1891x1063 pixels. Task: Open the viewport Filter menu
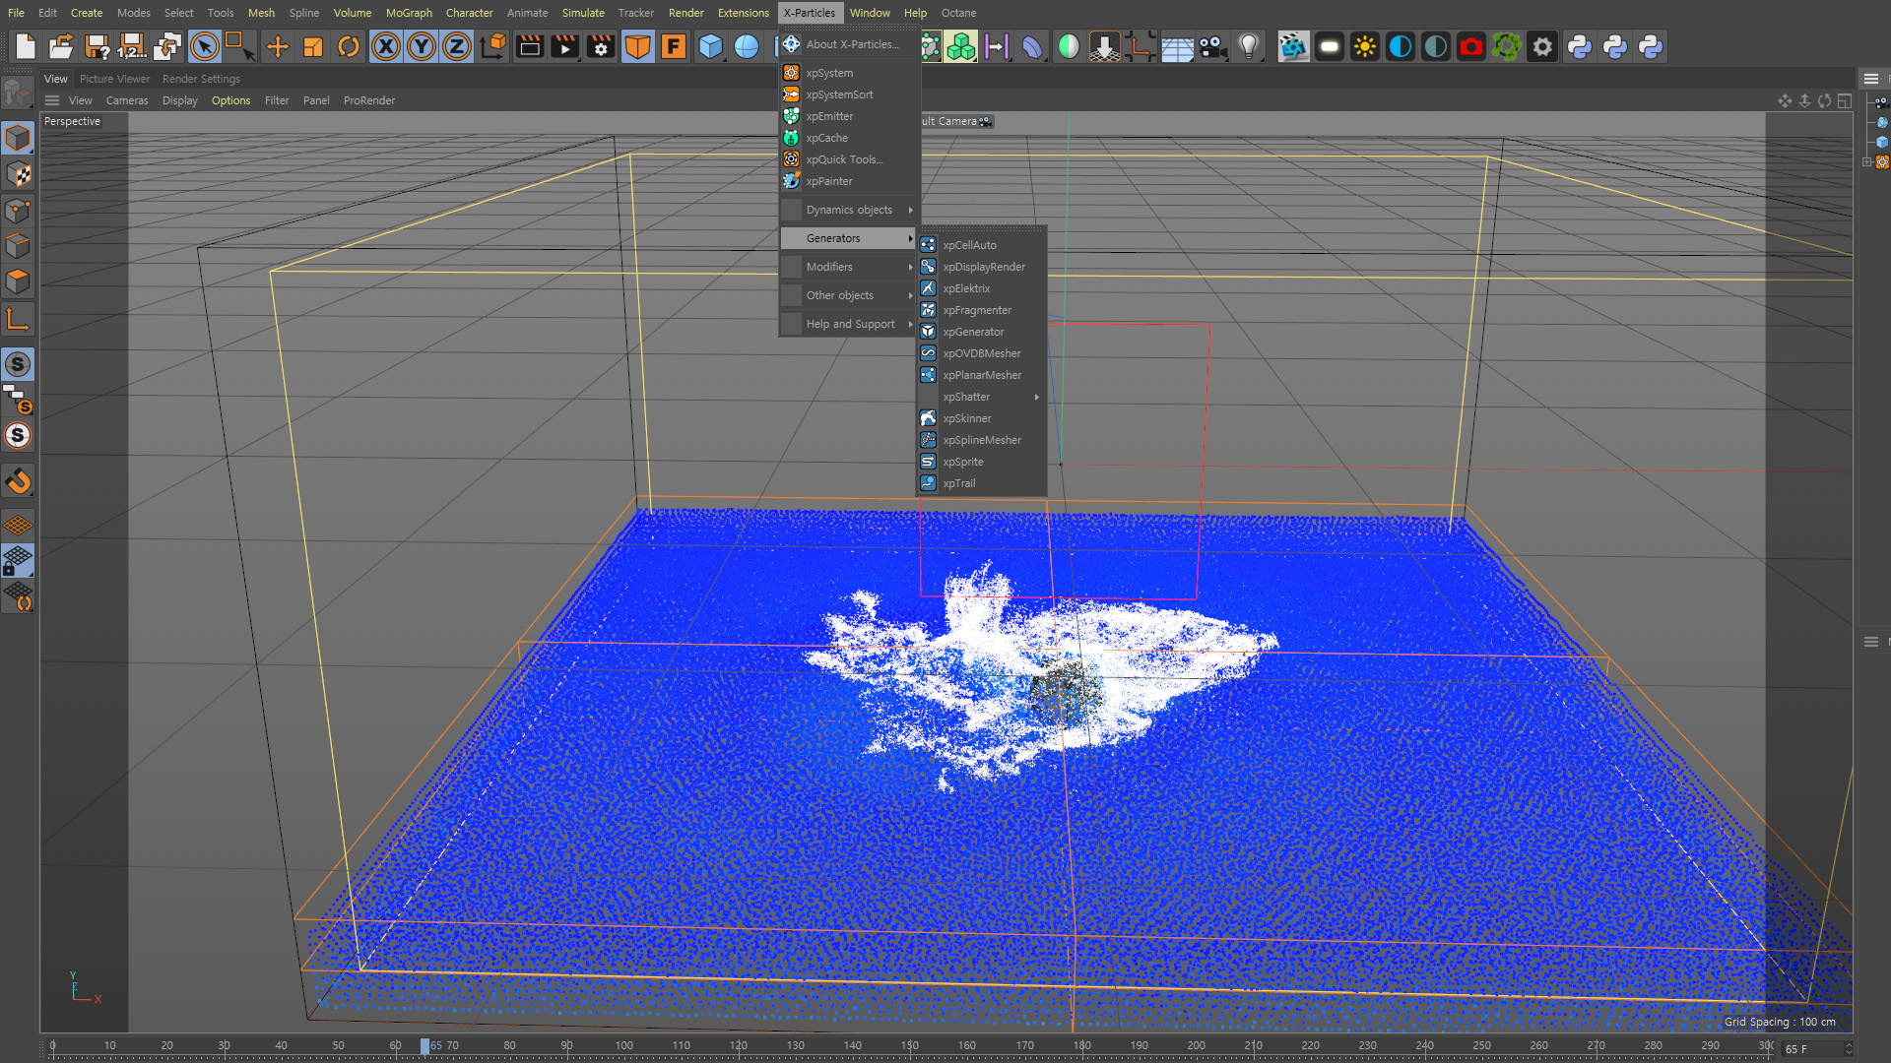[277, 100]
